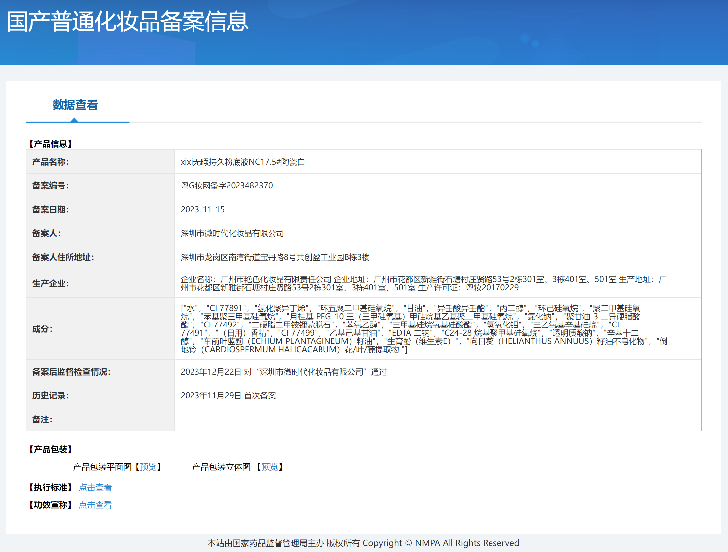The image size is (728, 552).
Task: Click the filing number 粤G妆网备字2023482370
Action: point(227,185)
